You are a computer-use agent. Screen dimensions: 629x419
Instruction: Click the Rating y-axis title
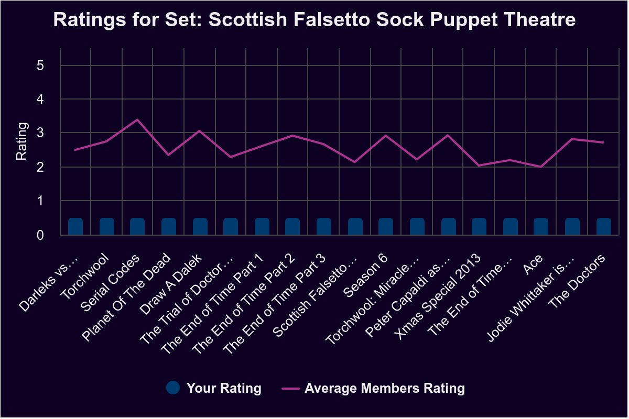pyautogui.click(x=21, y=141)
